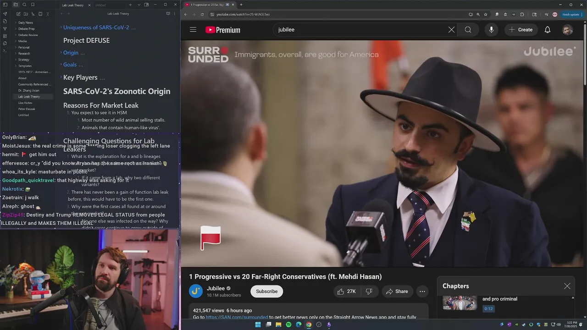Screen dimensions: 587x330
Task: Open Dr. Zhang Jixian note
Action: (28, 91)
